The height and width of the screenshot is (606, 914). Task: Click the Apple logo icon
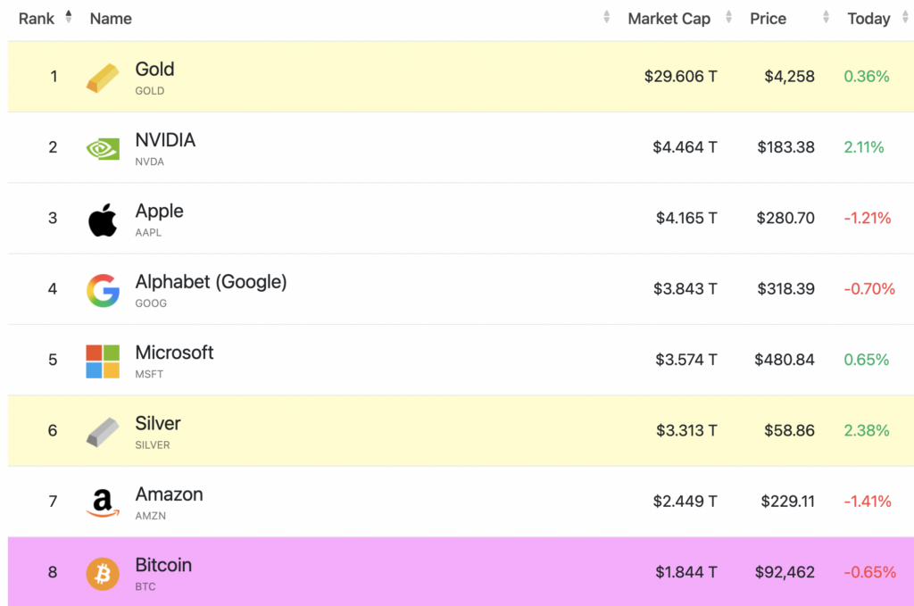(103, 220)
